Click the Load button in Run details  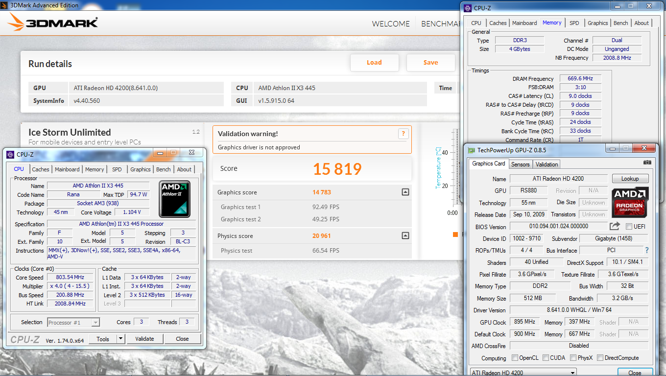pos(374,63)
